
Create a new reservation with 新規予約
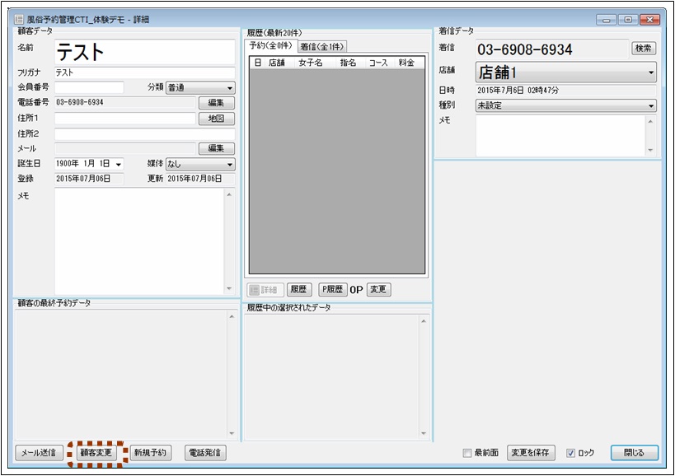150,453
